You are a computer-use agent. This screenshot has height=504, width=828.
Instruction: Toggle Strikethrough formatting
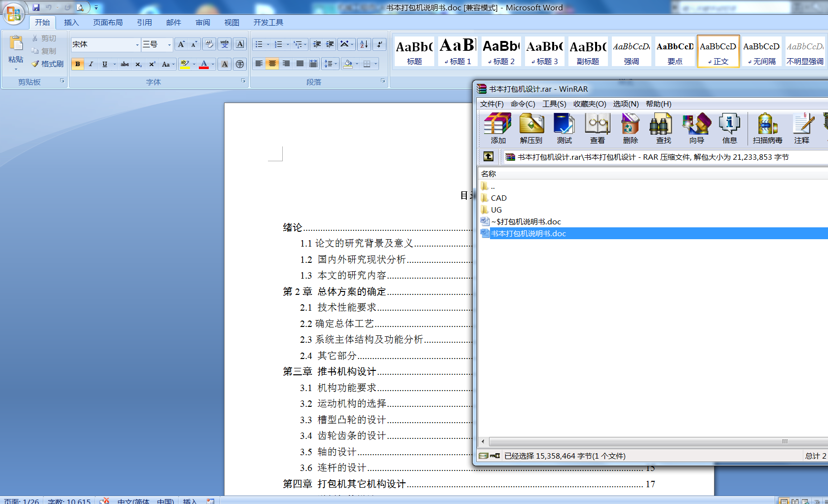point(125,64)
